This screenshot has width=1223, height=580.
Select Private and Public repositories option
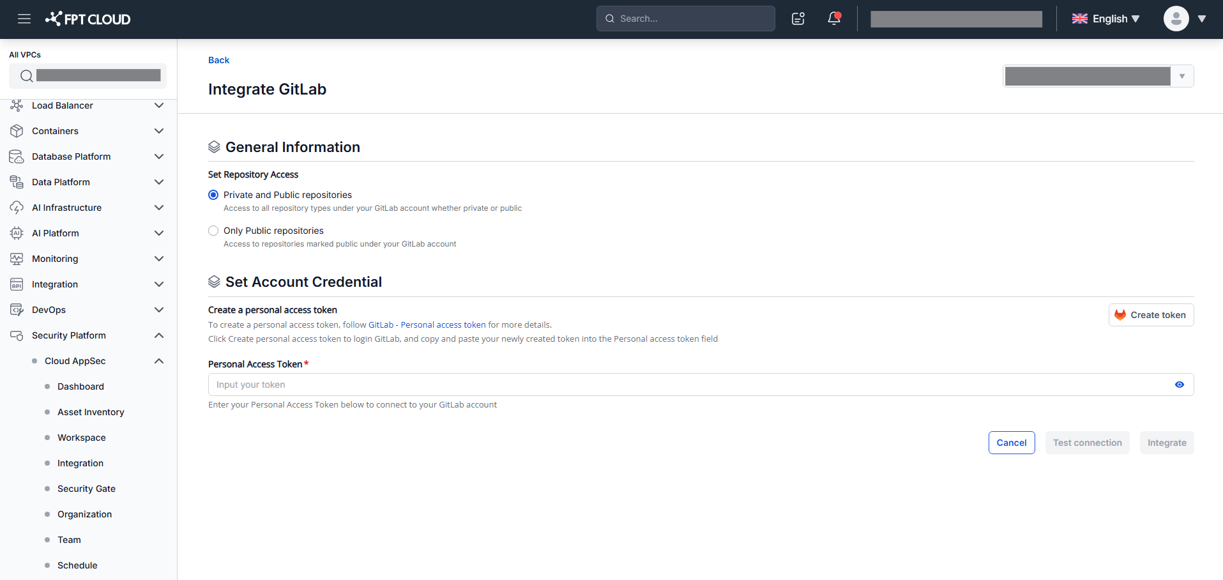213,195
